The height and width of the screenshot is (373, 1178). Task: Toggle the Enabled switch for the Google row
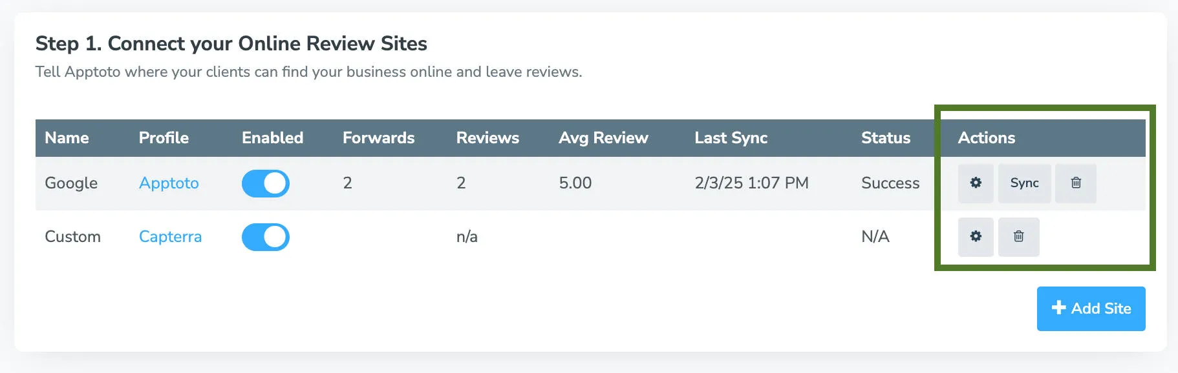coord(266,183)
